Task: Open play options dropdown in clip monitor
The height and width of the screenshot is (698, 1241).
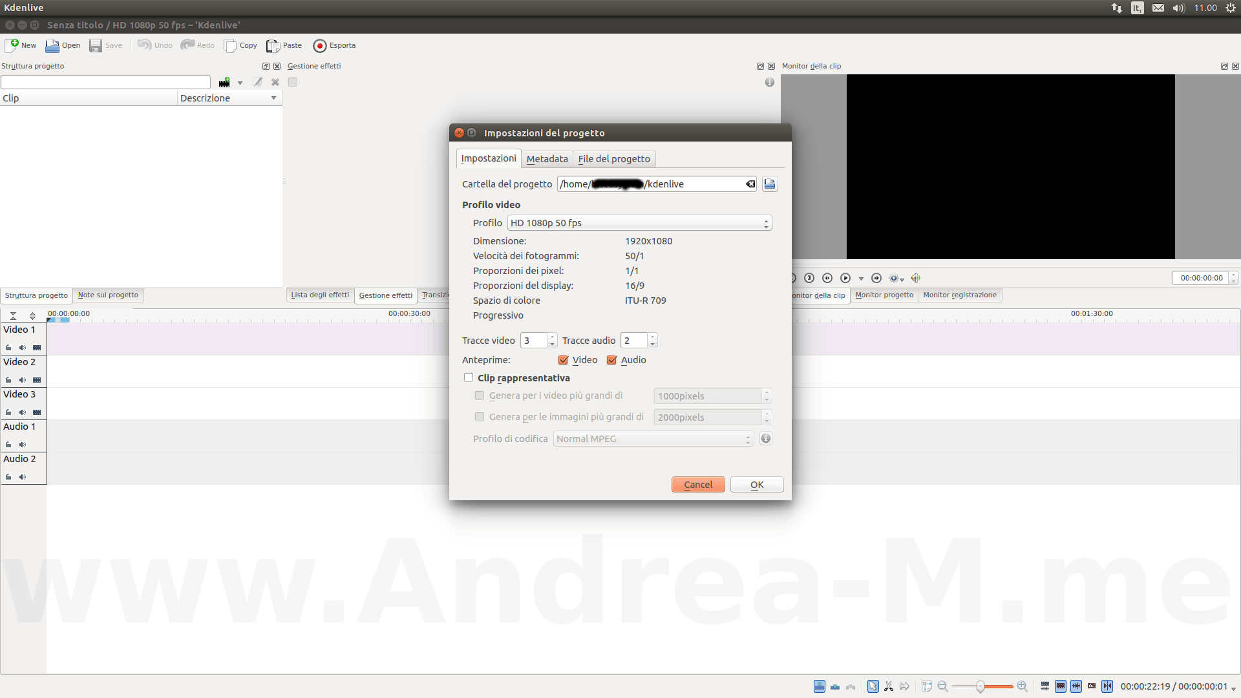Action: tap(861, 279)
